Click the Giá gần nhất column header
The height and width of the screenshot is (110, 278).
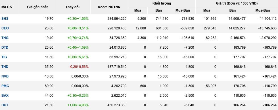click(37, 7)
